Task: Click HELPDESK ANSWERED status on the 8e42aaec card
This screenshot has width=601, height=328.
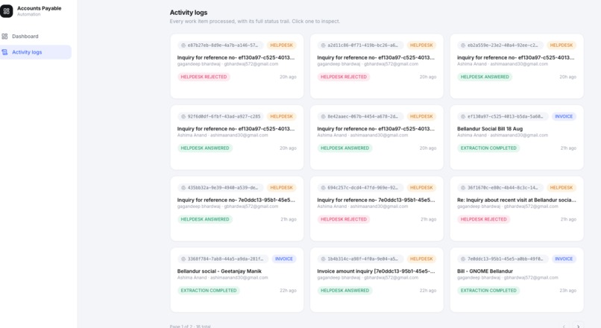Action: [x=344, y=148]
